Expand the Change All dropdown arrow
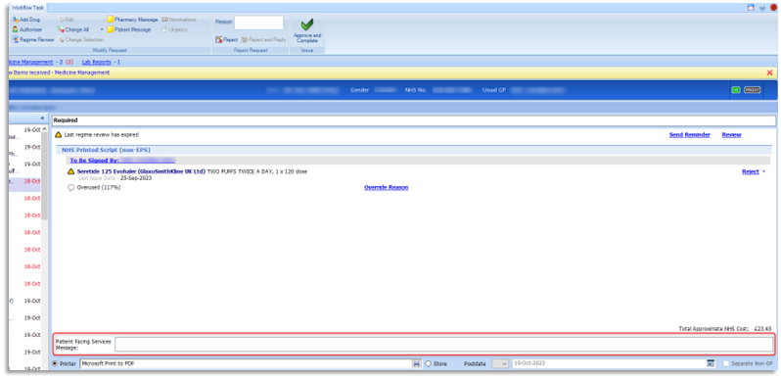The image size is (781, 379). tap(102, 29)
